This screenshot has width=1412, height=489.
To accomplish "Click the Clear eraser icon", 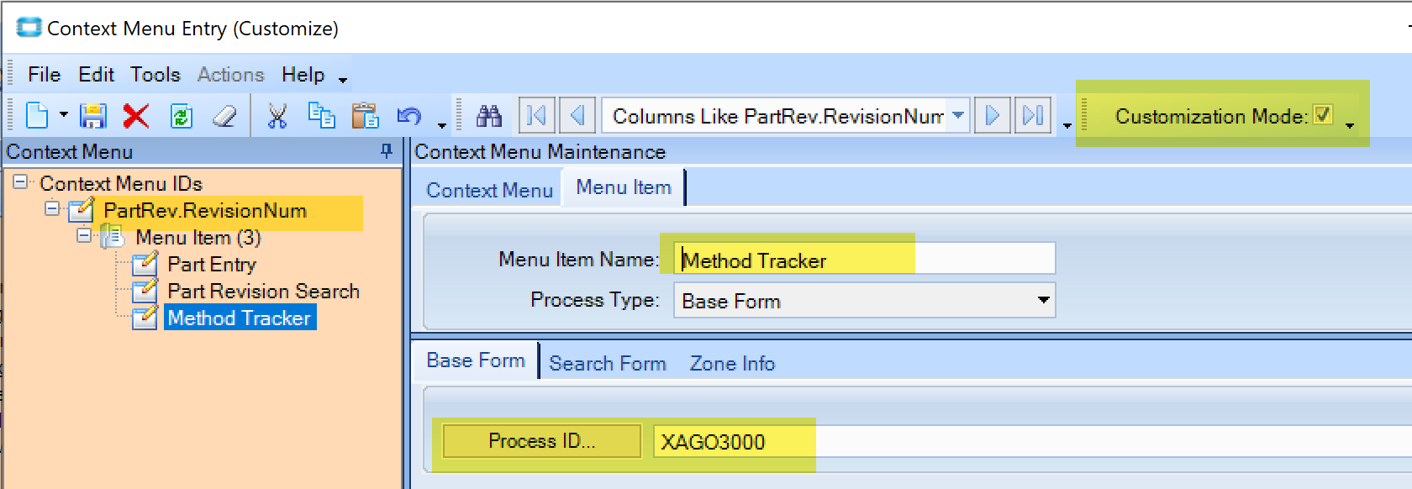I will [224, 116].
